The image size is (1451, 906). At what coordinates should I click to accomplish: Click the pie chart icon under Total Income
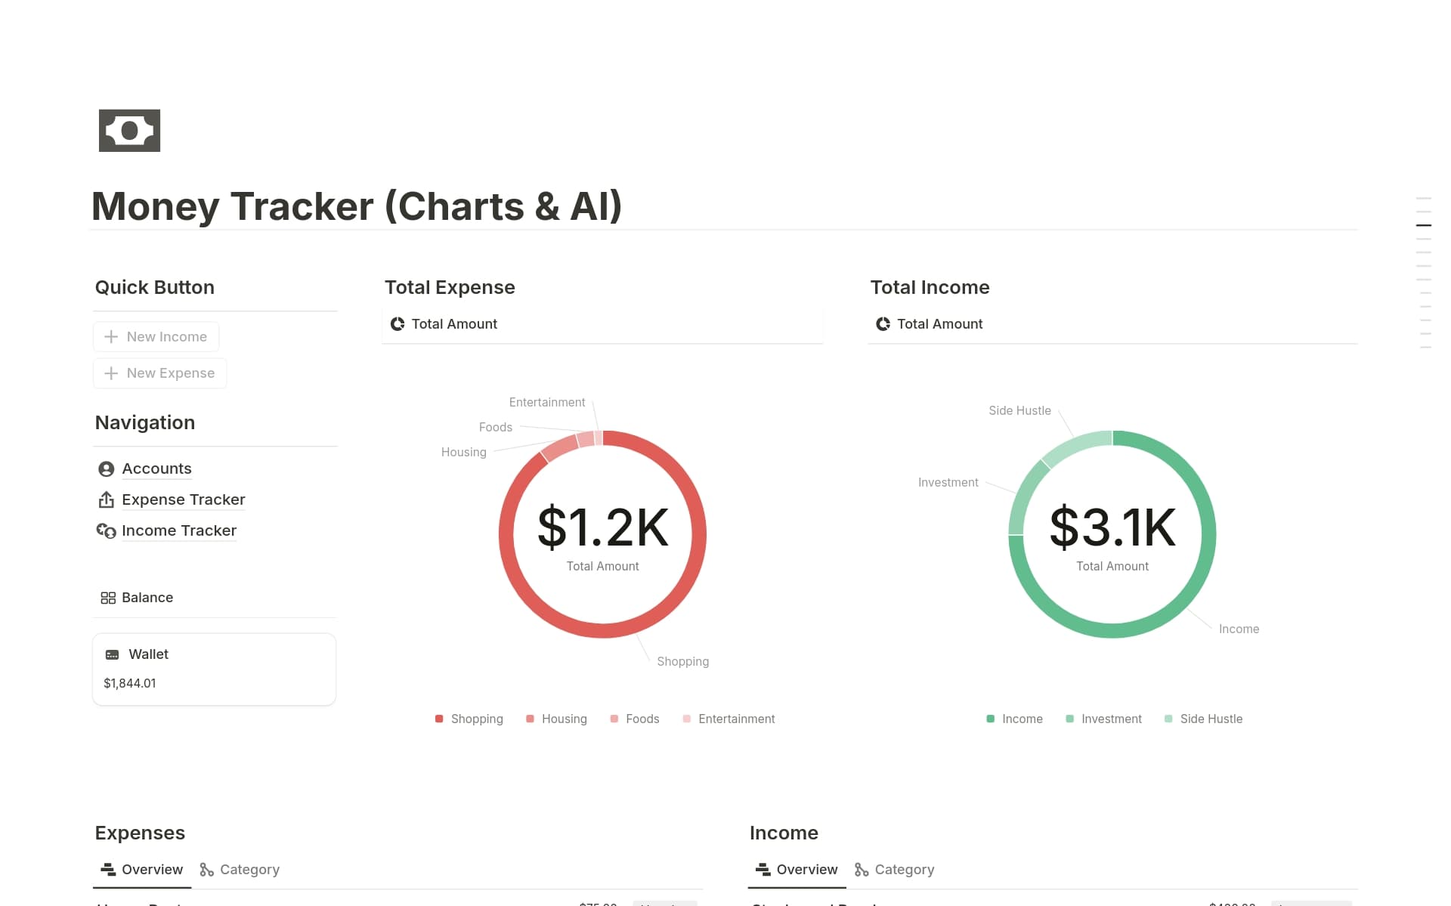882,323
